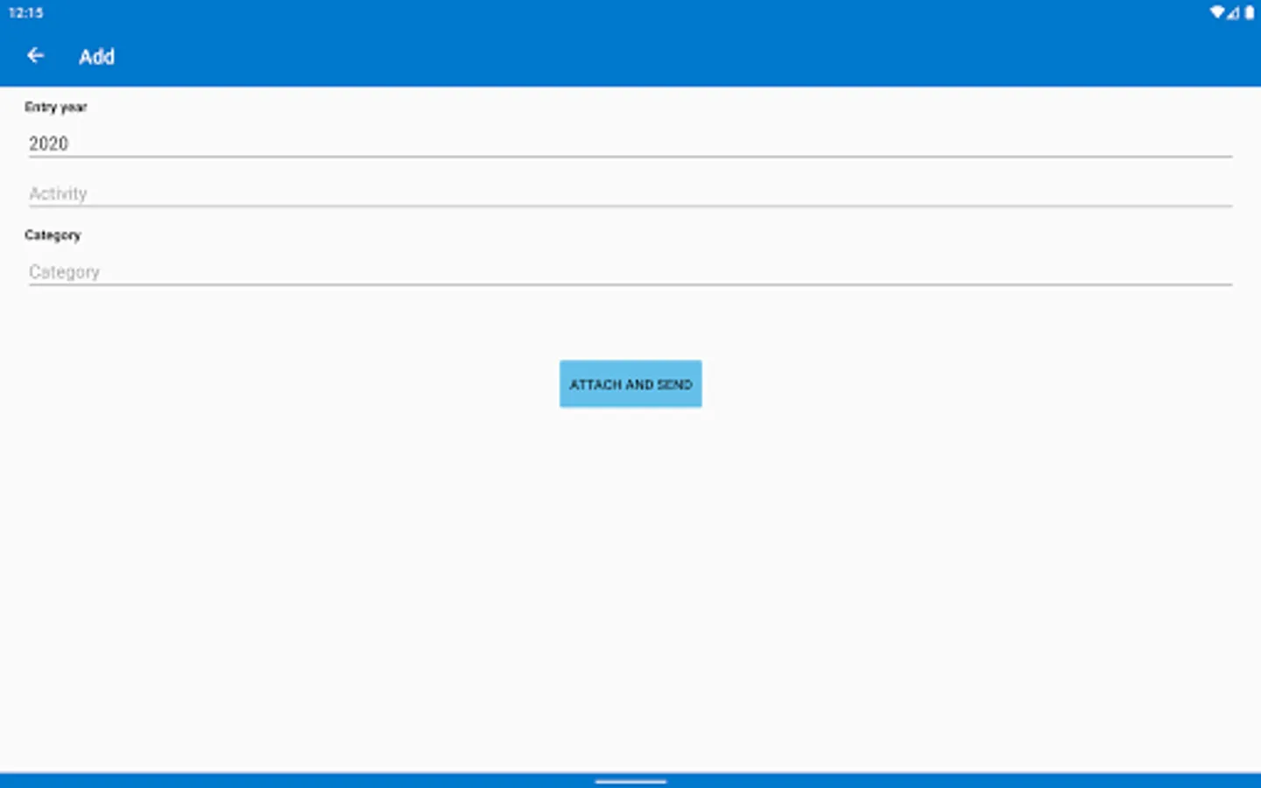
Task: Tap the Wi-Fi status icon
Action: point(1216,12)
